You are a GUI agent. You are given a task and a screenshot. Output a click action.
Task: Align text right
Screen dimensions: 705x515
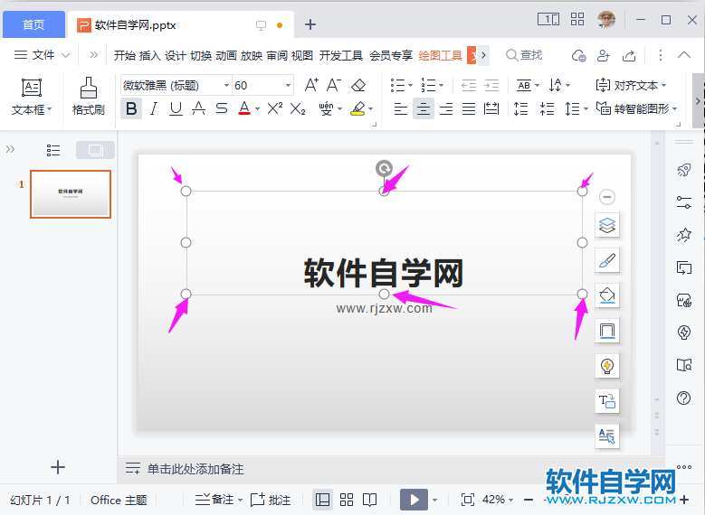click(446, 108)
